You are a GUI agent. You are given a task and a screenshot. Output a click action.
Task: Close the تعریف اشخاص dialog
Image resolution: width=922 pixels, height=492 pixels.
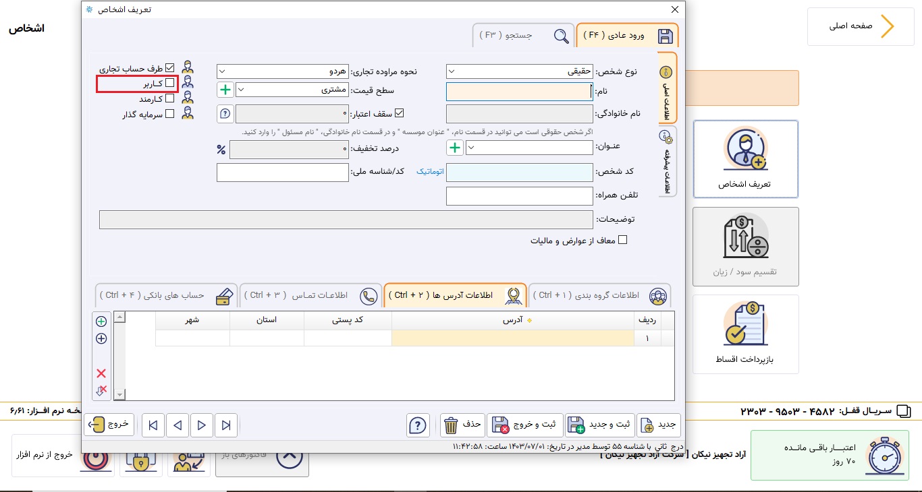coord(674,9)
